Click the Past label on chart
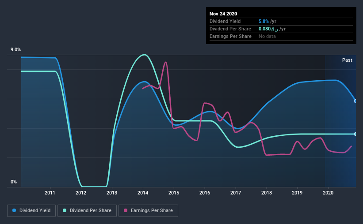 click(347, 60)
